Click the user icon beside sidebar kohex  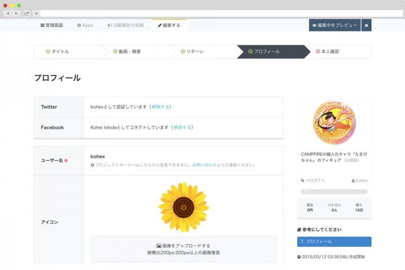[x=353, y=181]
